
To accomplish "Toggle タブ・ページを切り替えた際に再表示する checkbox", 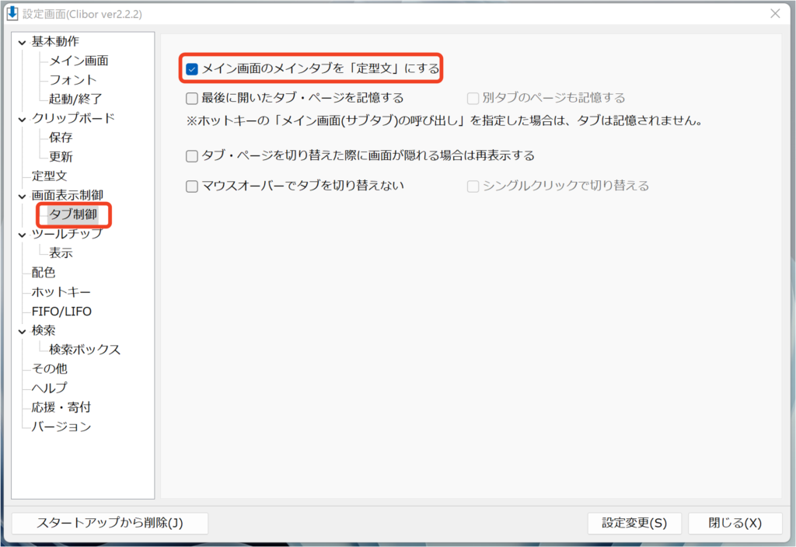I will click(192, 156).
